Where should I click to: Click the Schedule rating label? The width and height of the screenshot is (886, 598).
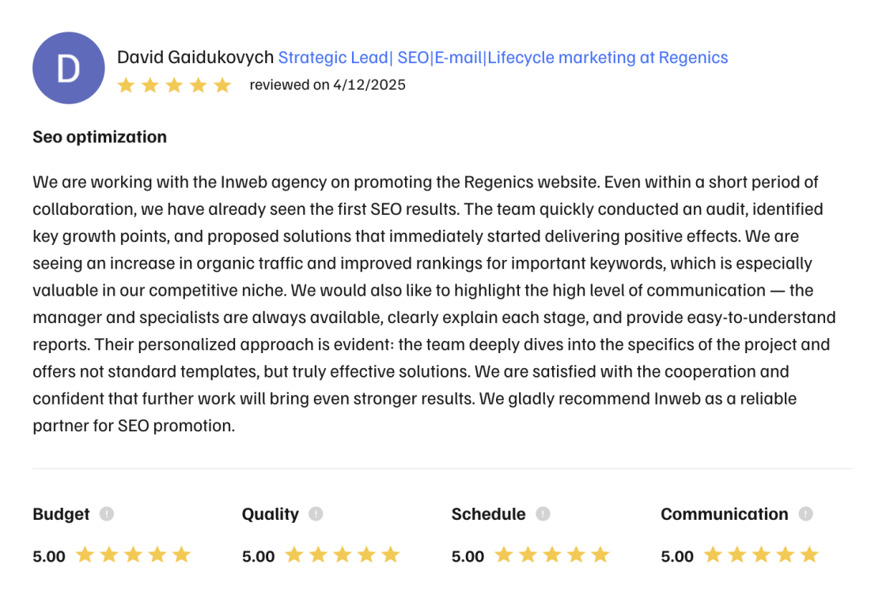point(488,514)
